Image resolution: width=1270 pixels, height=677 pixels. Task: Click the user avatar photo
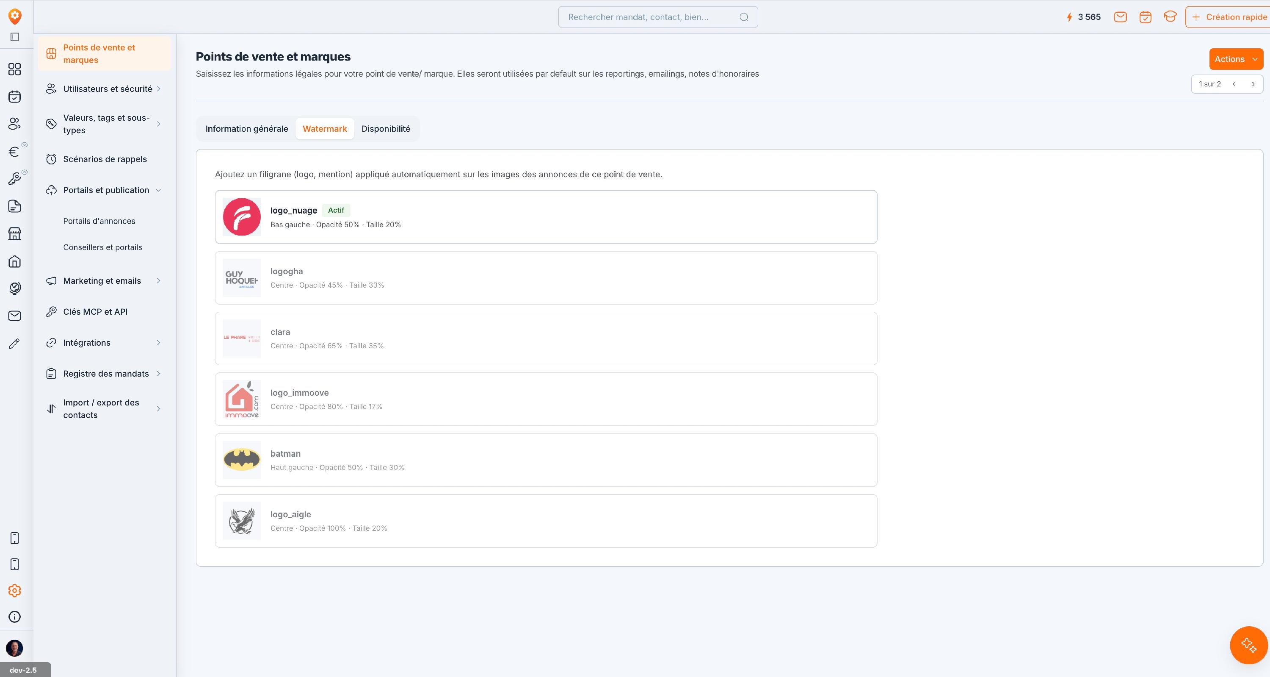(15, 648)
